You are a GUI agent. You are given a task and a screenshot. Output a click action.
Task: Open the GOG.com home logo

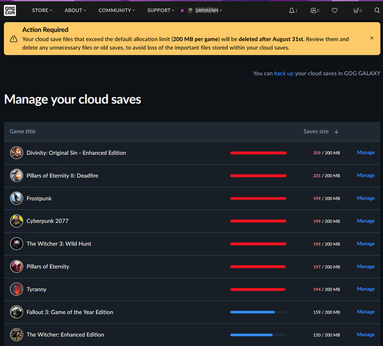click(10, 10)
